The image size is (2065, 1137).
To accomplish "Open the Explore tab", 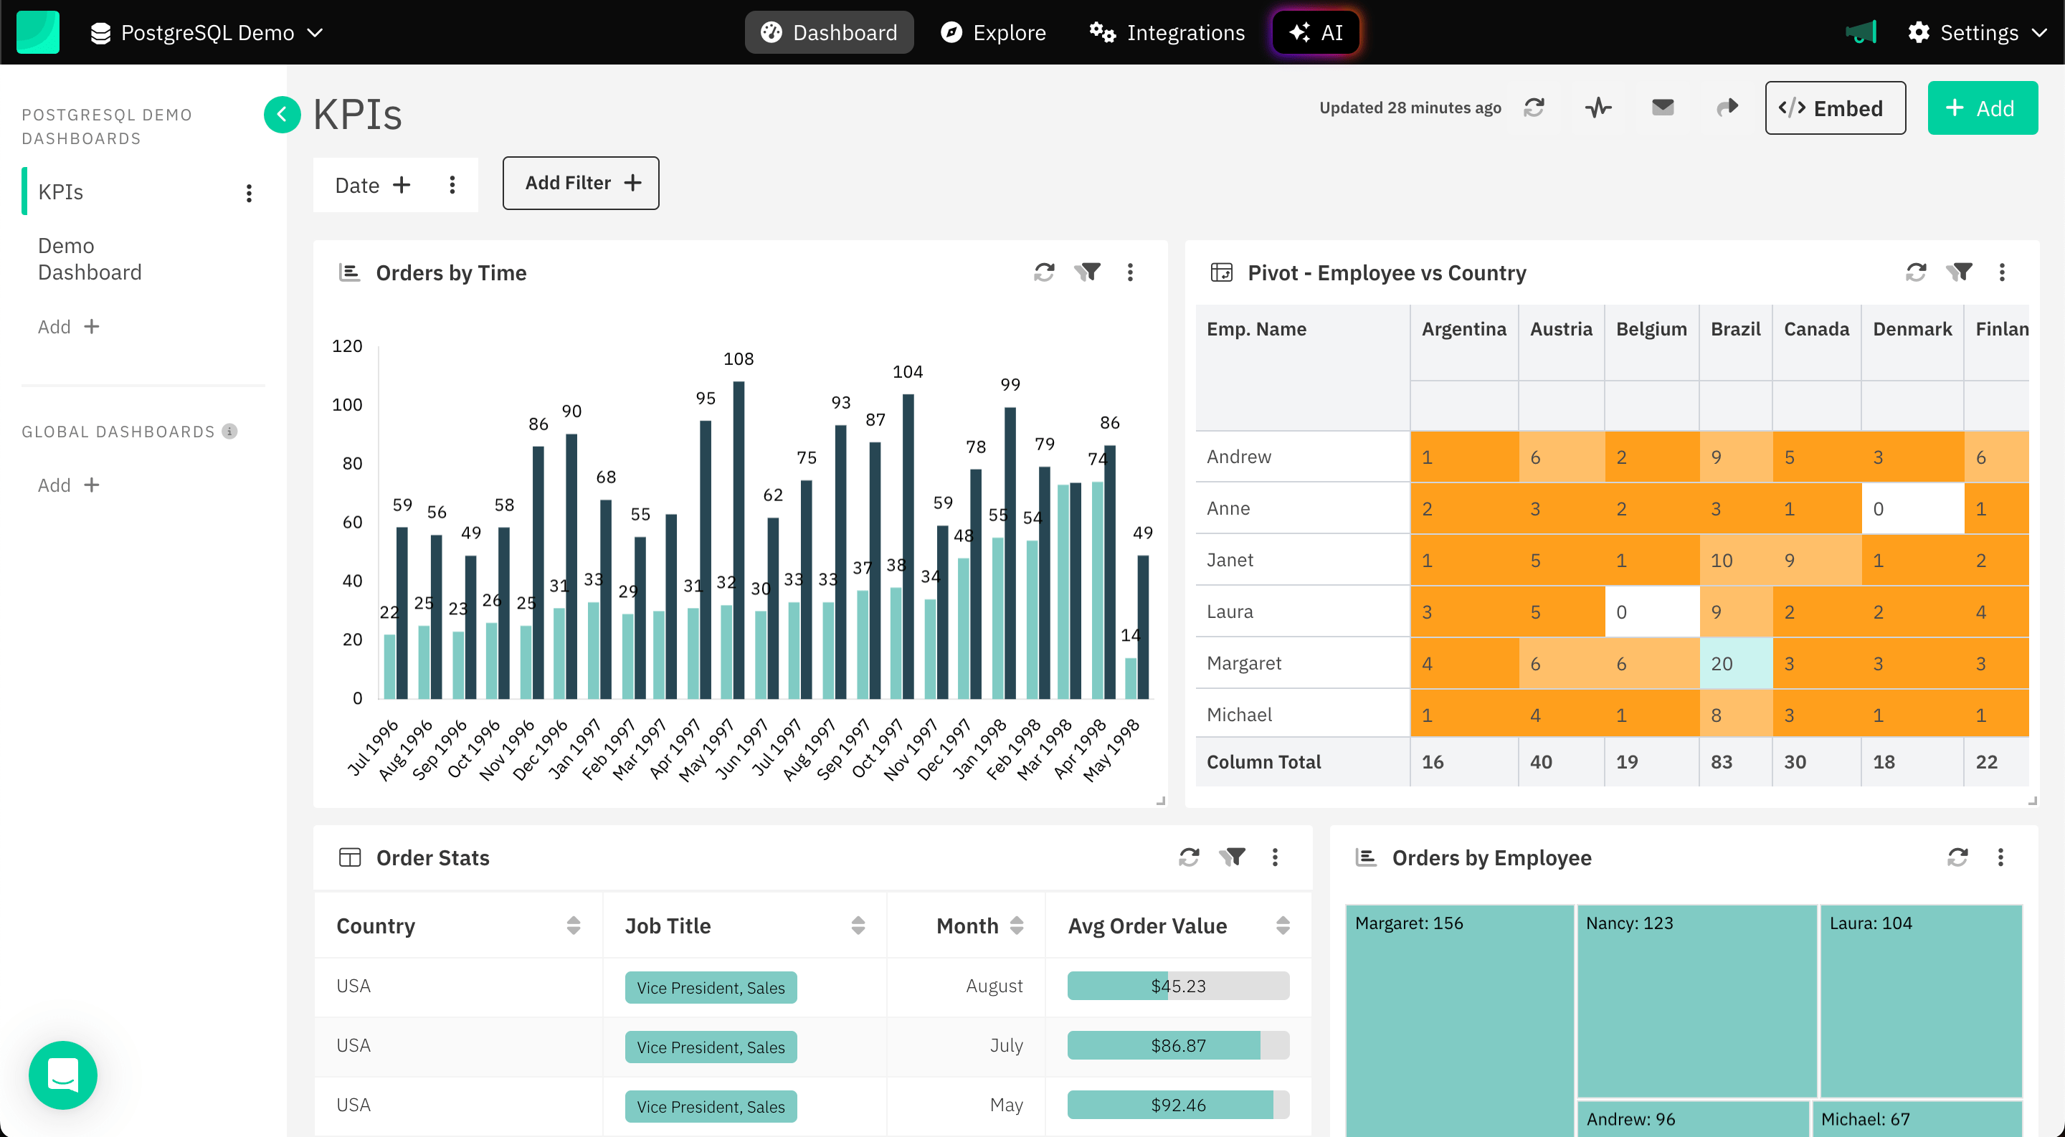I will coord(992,32).
